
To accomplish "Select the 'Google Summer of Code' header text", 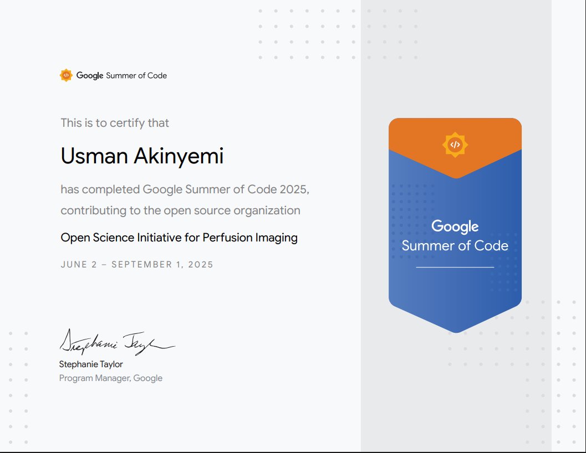I will [121, 75].
